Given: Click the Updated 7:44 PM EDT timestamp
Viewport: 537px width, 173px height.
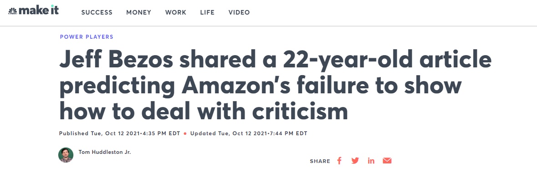Looking at the screenshot, I should [249, 133].
